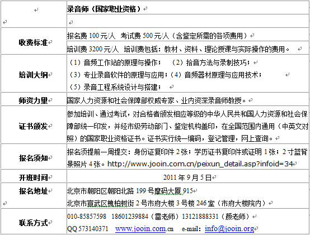This screenshot has height=235, width=310.
Task: Click the 市府大楼 3号楼 246室 address line
Action: (166, 203)
